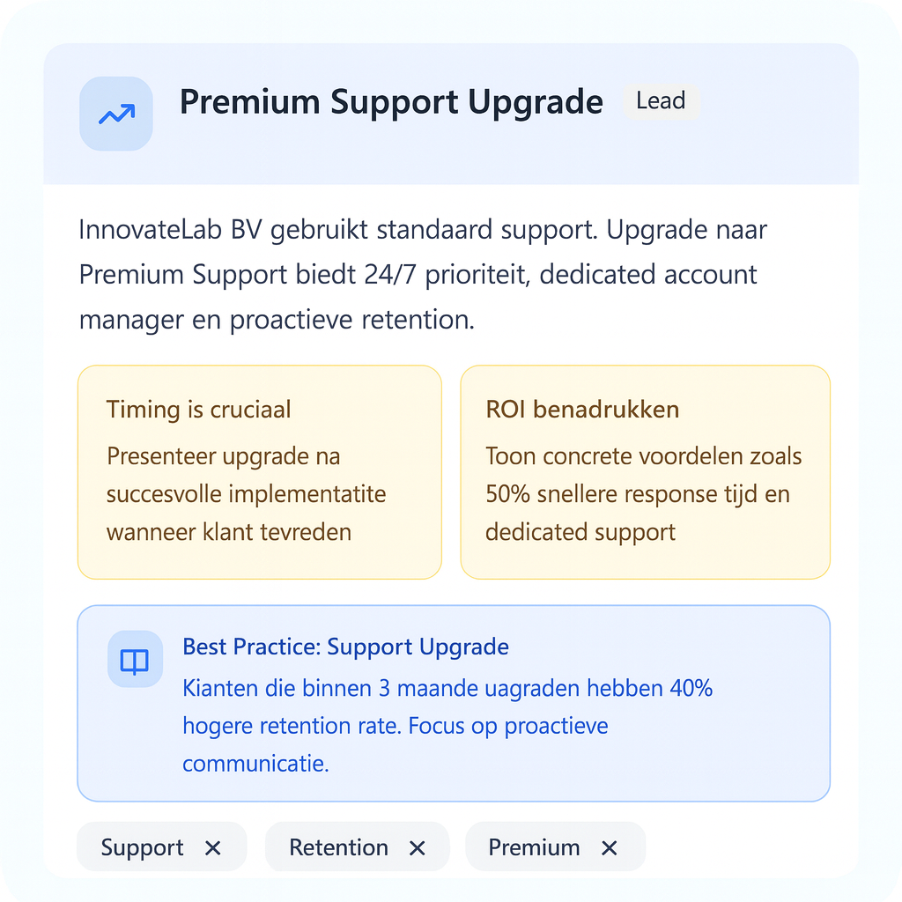Select the Retention tag chip
The image size is (902, 902).
coord(339,847)
